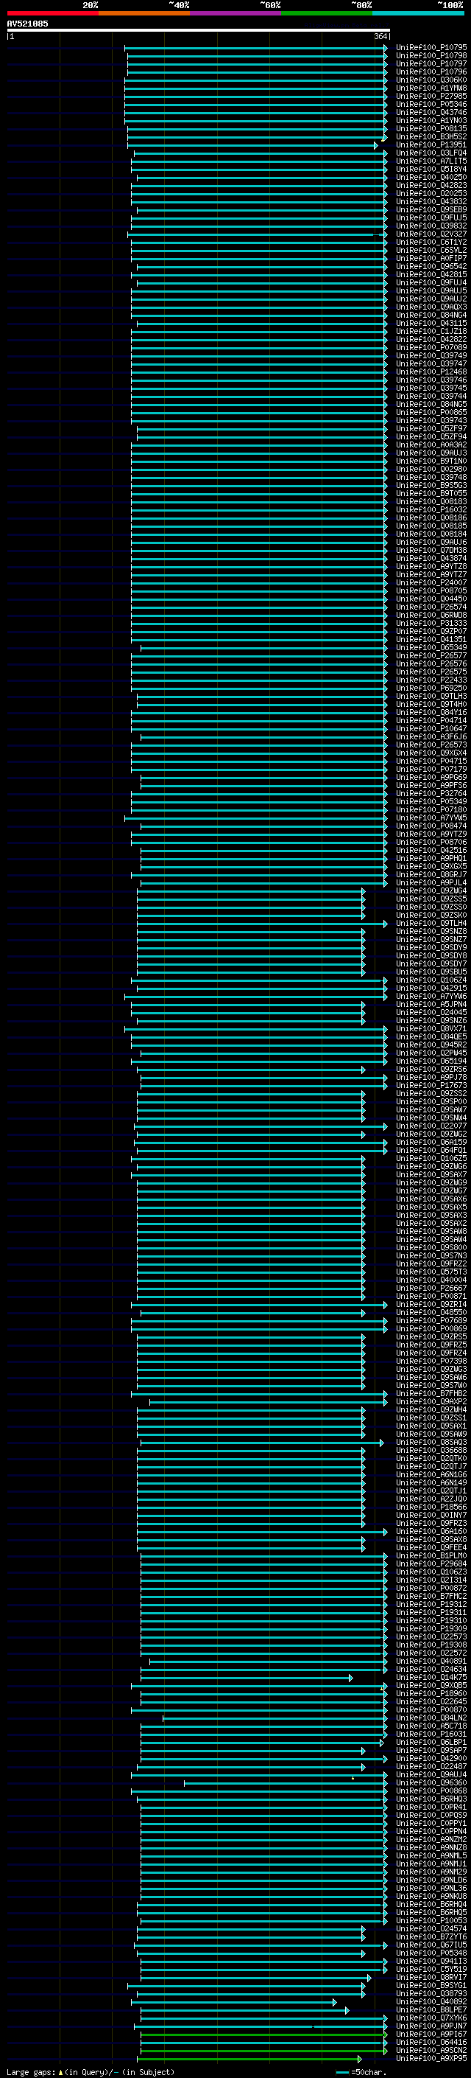Click the cyan ~100% scale segment
The height and width of the screenshot is (2078, 471).
tap(419, 13)
